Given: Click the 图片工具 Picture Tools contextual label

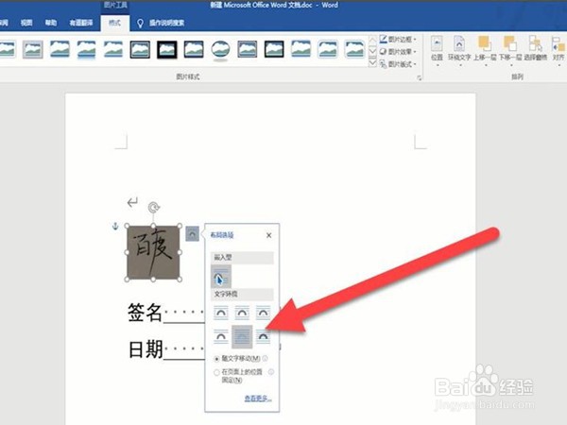Looking at the screenshot, I should click(115, 5).
